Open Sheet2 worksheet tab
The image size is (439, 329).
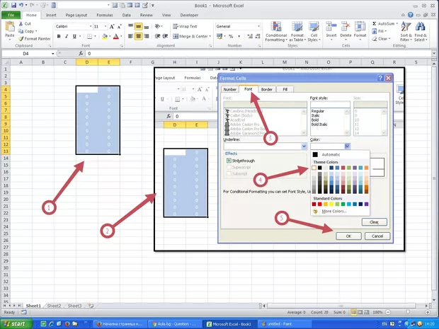[54, 306]
